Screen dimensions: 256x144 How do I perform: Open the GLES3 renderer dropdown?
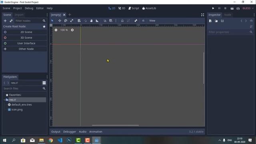248,8
